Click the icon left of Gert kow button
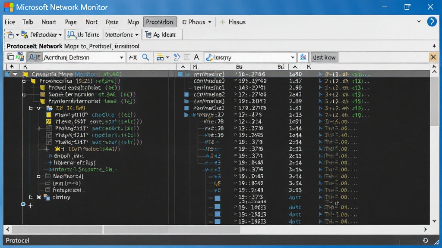442x248 pixels. pyautogui.click(x=303, y=57)
